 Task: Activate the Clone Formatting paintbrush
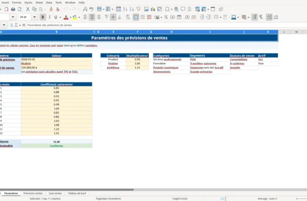[51, 9]
